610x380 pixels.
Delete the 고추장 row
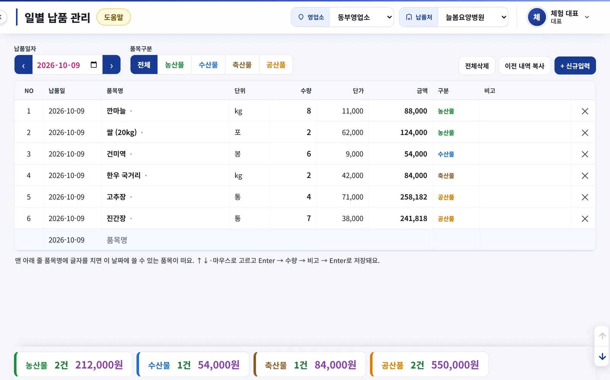tap(584, 197)
